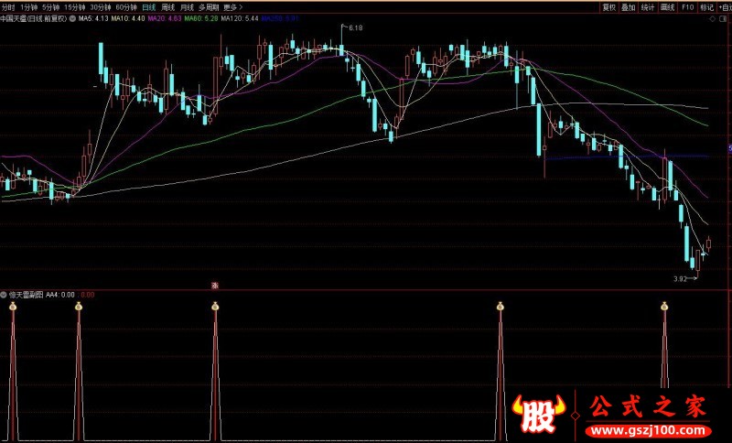Click the 叠加 overlay button
Image resolution: width=732 pixels, height=443 pixels.
point(629,7)
